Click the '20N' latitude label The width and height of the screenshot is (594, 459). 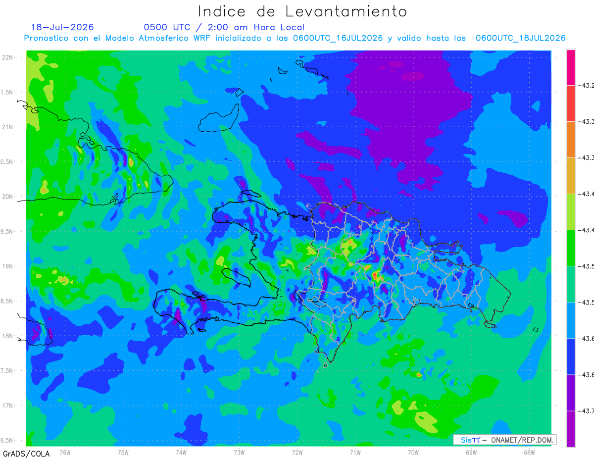[x=8, y=197]
